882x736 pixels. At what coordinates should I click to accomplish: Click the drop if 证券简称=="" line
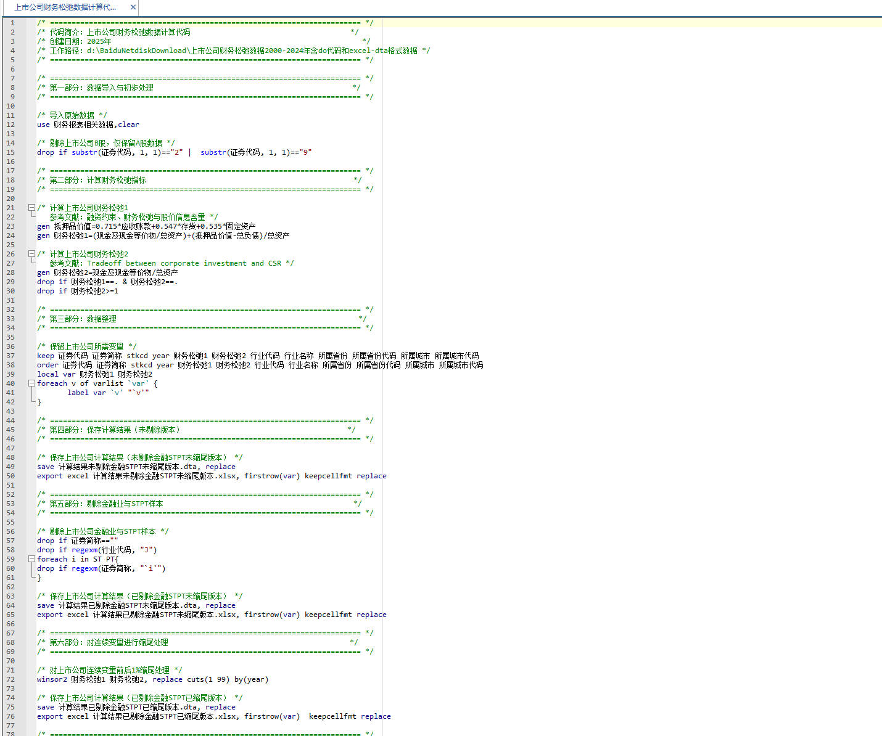pos(77,541)
